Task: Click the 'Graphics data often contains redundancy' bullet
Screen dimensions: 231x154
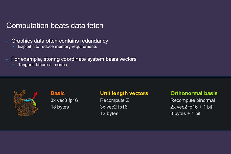Action: 60,41
